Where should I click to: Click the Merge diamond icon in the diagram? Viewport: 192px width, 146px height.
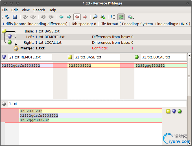point(16,49)
